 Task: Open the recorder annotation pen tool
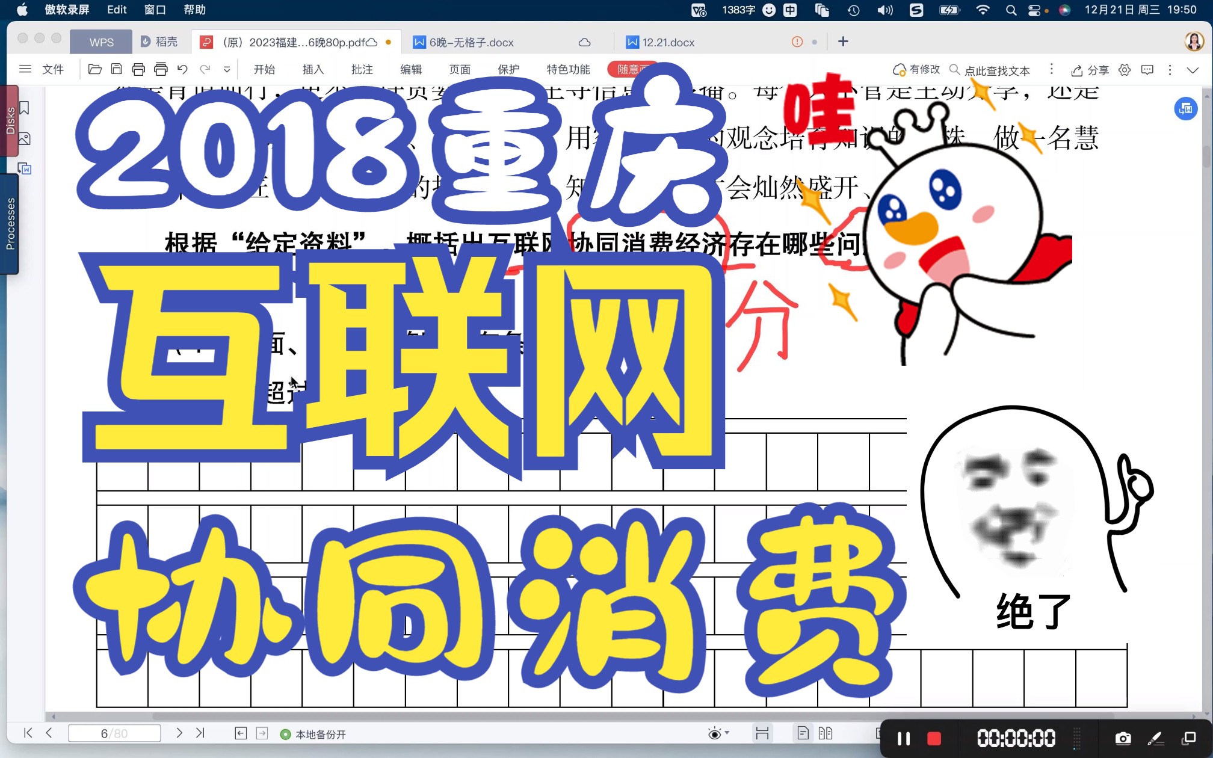tap(1156, 738)
